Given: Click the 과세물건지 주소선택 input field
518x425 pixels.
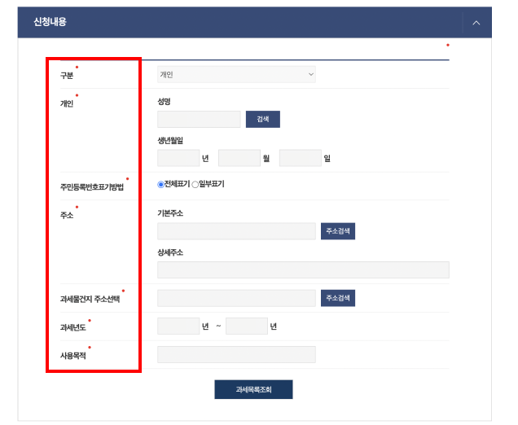Looking at the screenshot, I should click(x=236, y=298).
